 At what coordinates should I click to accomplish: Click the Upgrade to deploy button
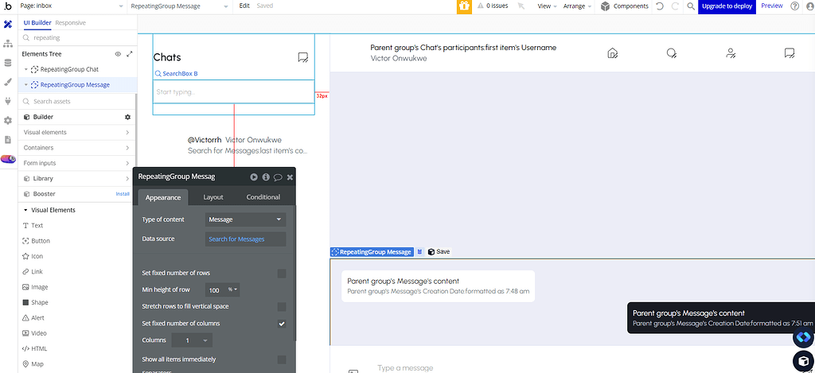coord(727,6)
